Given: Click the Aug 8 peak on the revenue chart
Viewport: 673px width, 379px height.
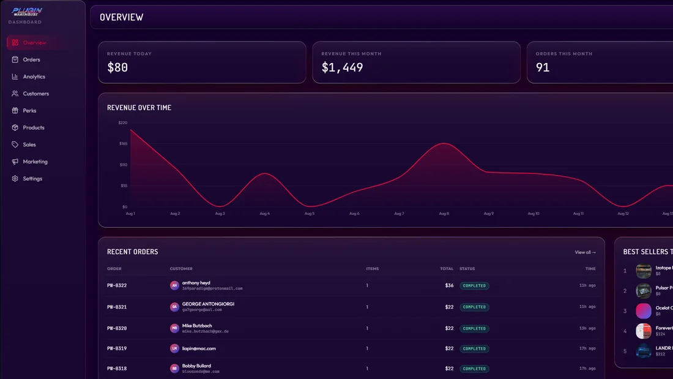Looking at the screenshot, I should pos(444,143).
